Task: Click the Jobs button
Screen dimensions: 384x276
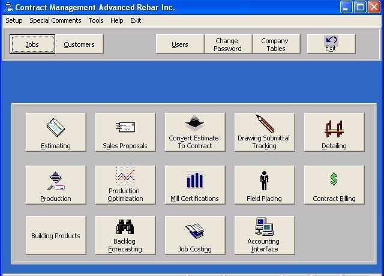Action: click(32, 44)
